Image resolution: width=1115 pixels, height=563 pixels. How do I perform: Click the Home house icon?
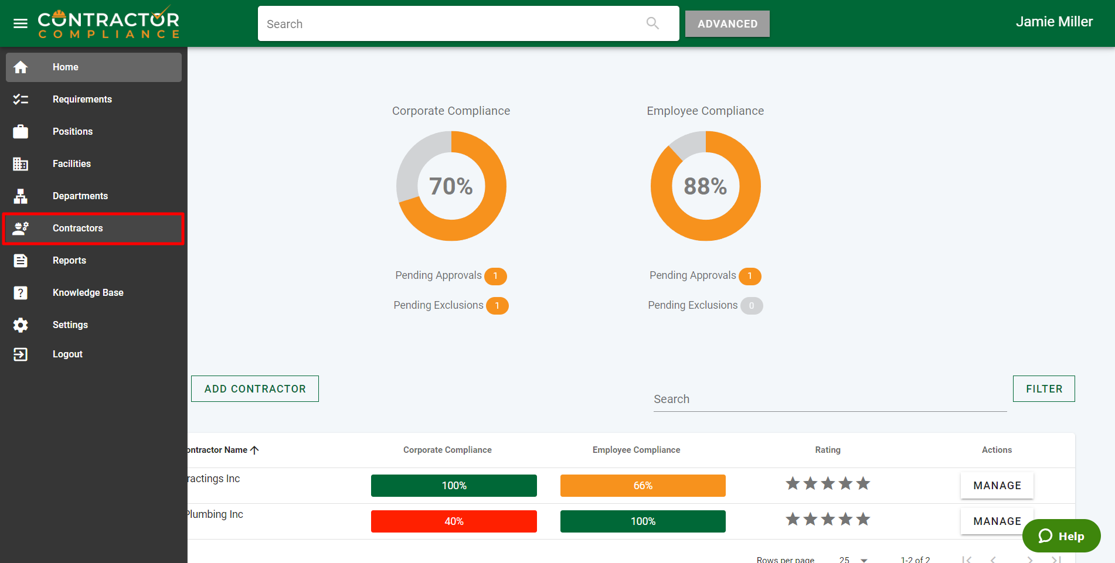click(21, 67)
